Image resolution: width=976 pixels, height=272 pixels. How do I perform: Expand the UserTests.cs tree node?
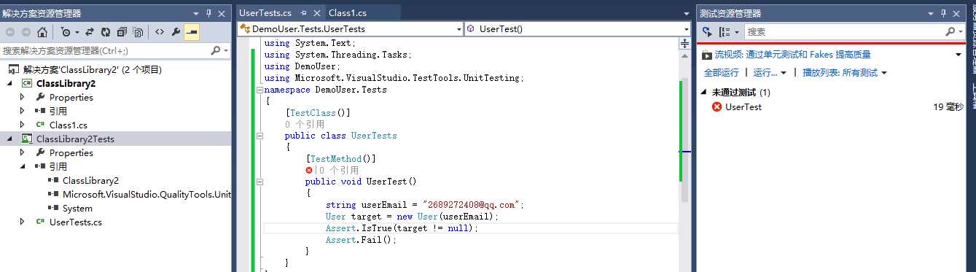23,222
